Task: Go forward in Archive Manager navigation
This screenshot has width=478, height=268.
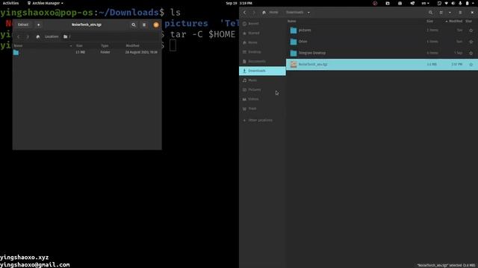Action: pyautogui.click(x=28, y=36)
